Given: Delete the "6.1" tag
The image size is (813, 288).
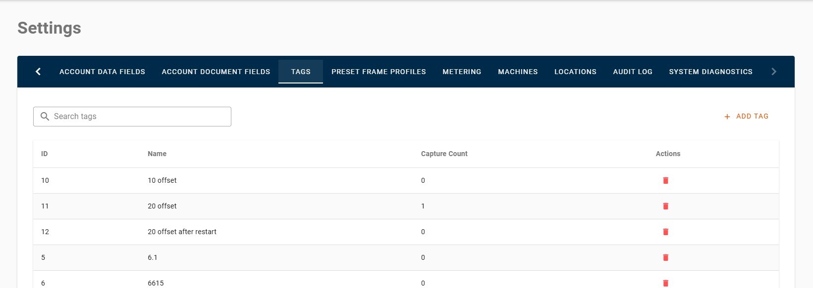Looking at the screenshot, I should pos(665,257).
